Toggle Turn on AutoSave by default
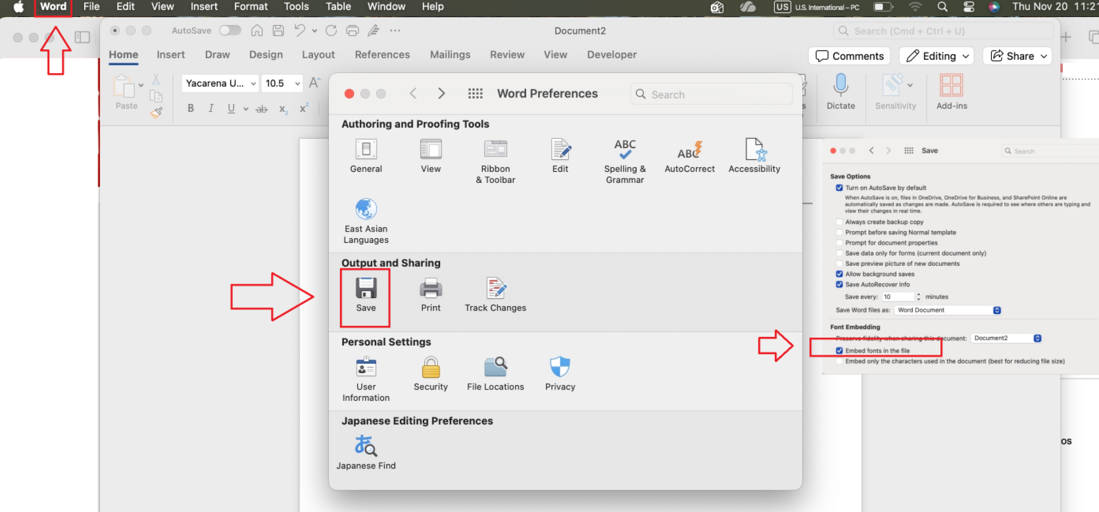 click(839, 188)
